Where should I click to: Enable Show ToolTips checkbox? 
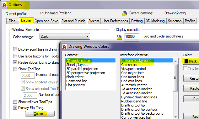click(15, 69)
